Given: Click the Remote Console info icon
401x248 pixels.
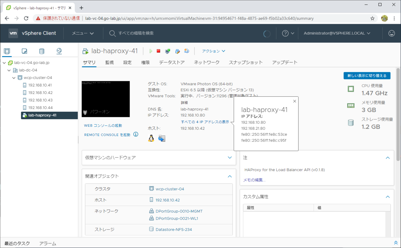Looking at the screenshot, I should [136, 134].
